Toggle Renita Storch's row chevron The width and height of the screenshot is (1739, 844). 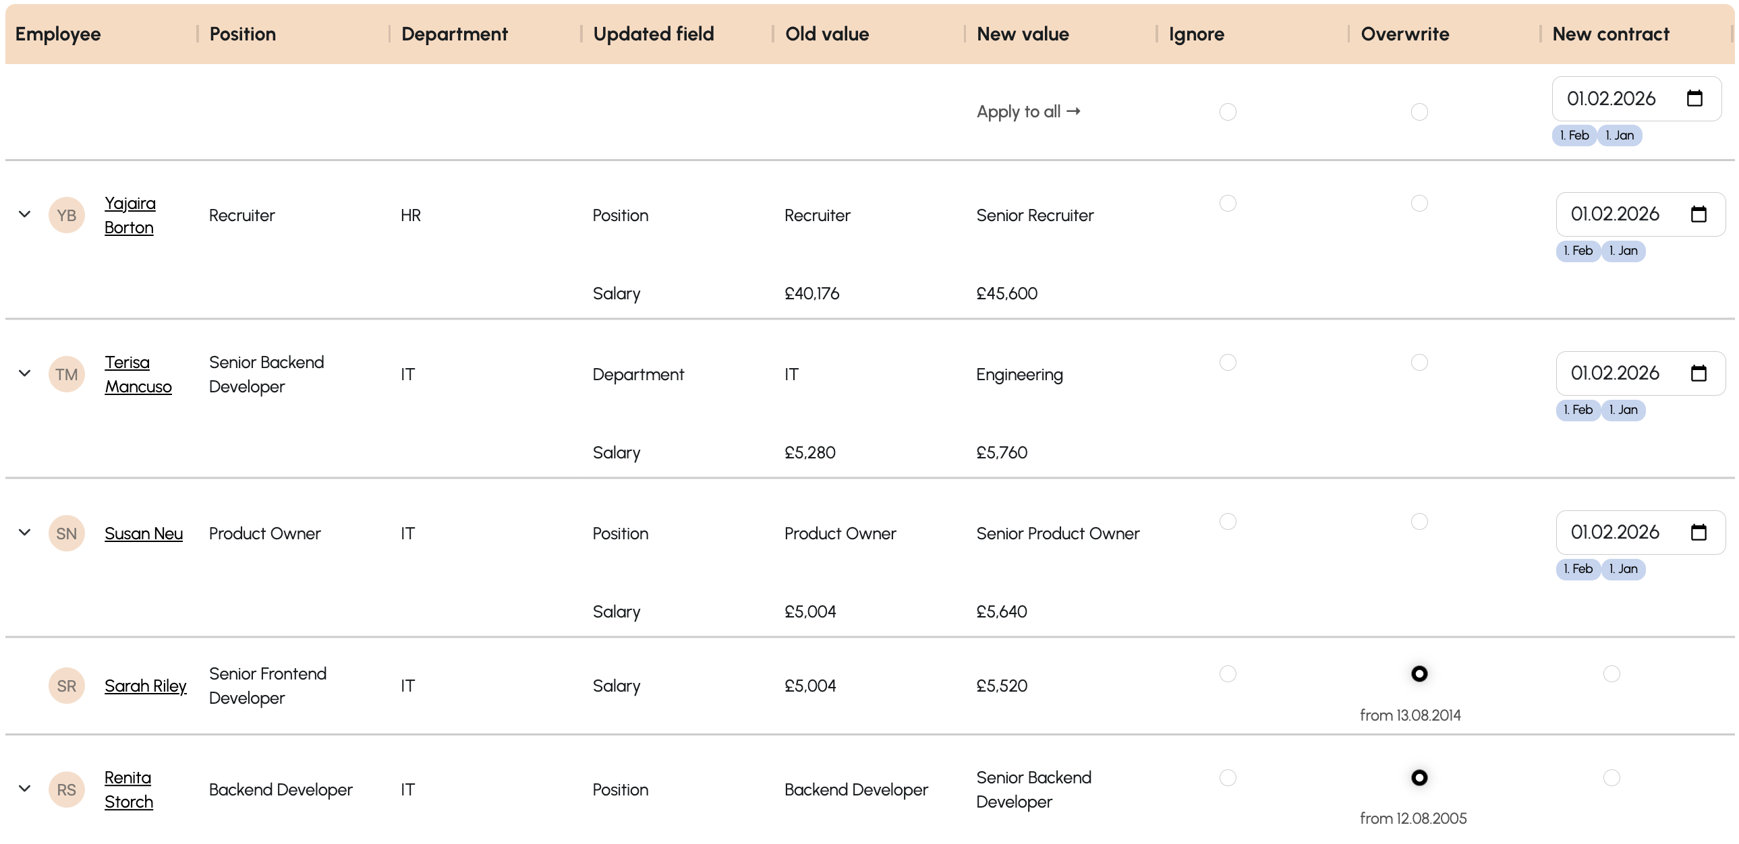(x=25, y=789)
